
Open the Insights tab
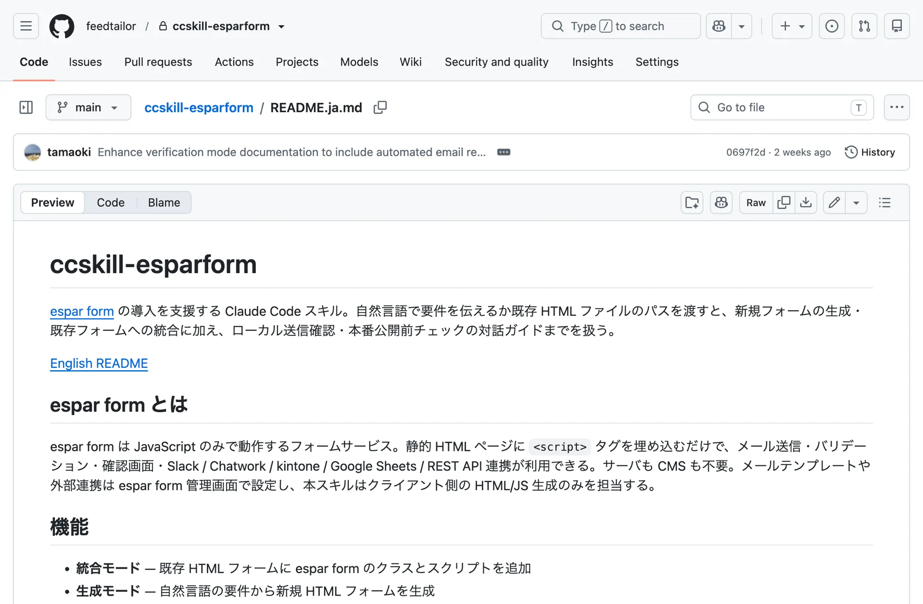(x=593, y=62)
